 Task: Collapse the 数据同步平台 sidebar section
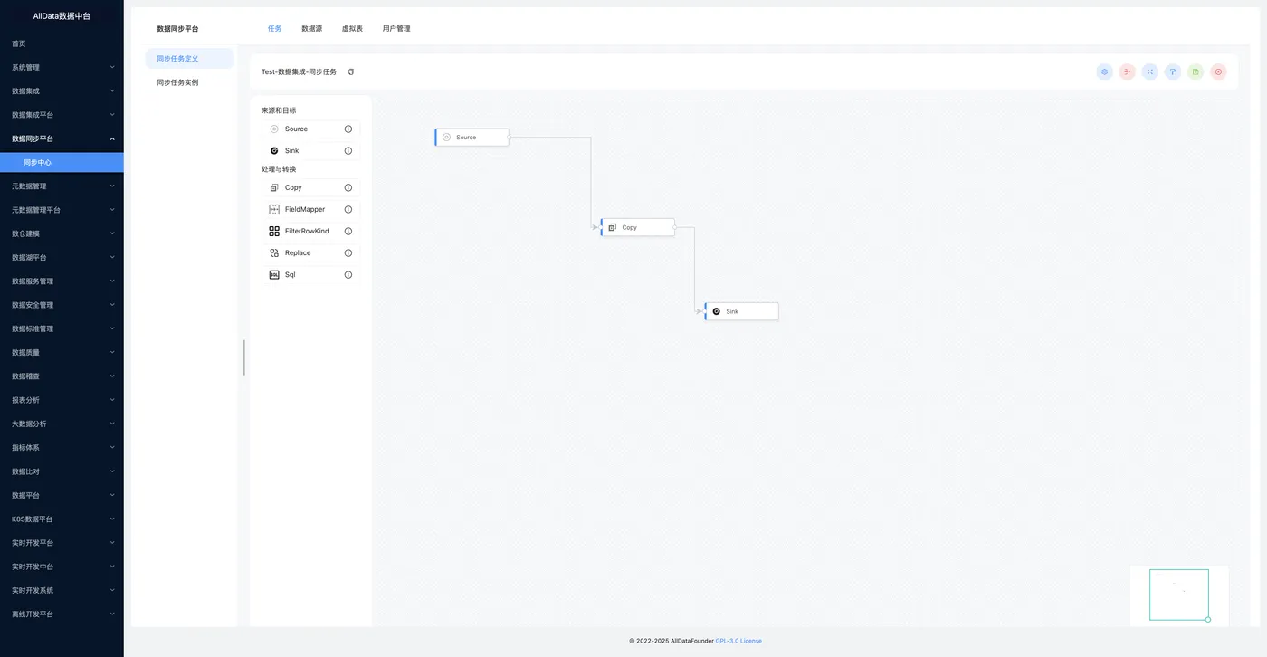[x=112, y=138]
